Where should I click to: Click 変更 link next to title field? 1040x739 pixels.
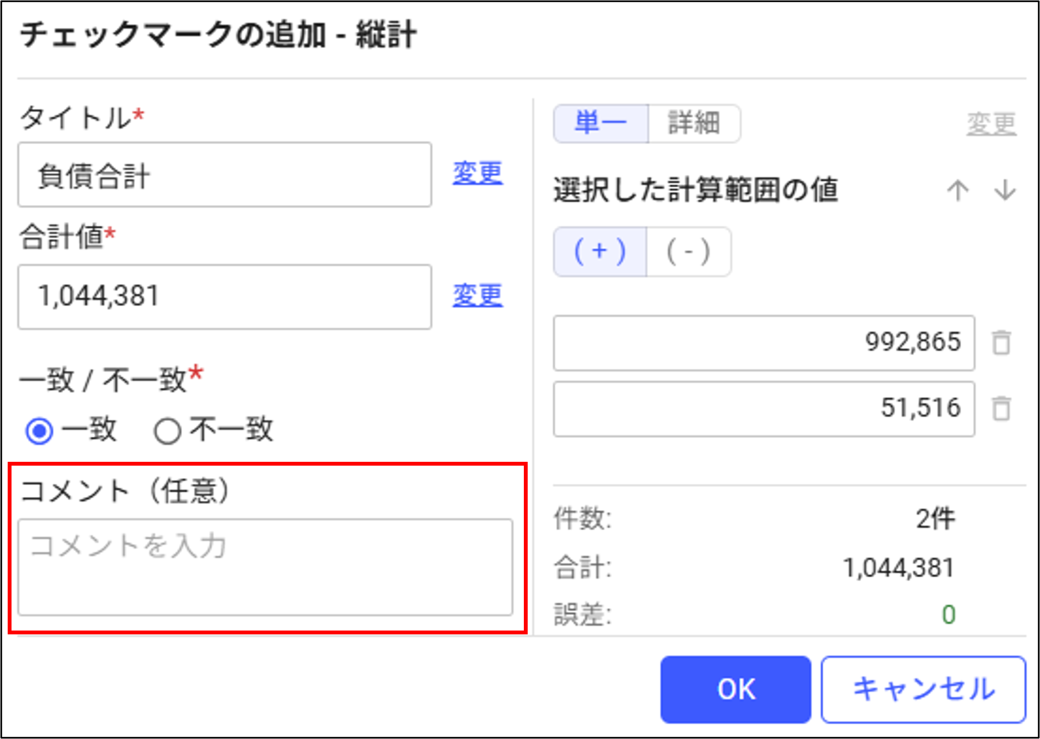tap(478, 174)
